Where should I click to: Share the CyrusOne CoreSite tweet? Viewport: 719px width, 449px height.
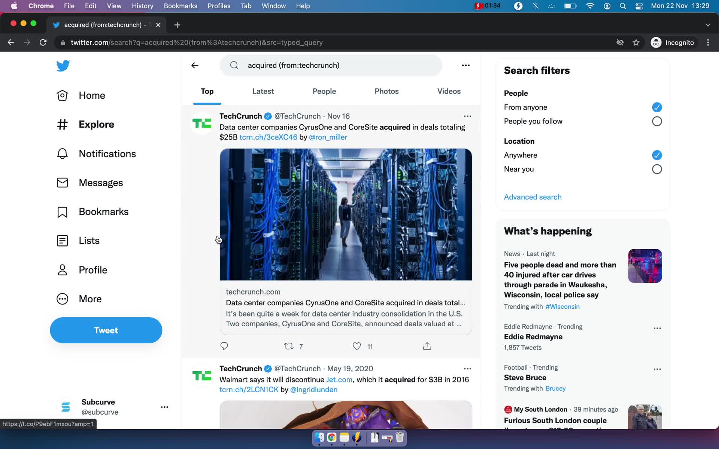[x=427, y=346]
